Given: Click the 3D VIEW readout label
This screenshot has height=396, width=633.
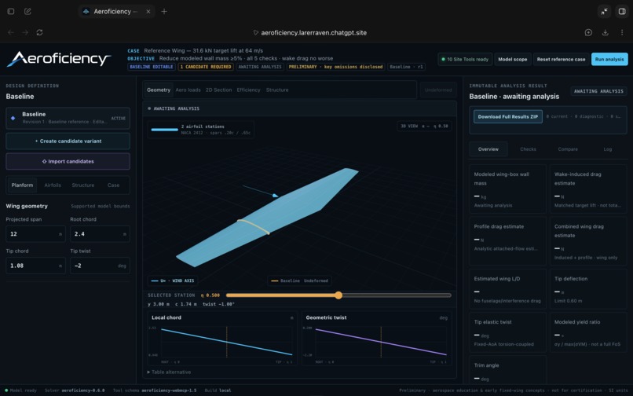Looking at the screenshot, I should 424,126.
